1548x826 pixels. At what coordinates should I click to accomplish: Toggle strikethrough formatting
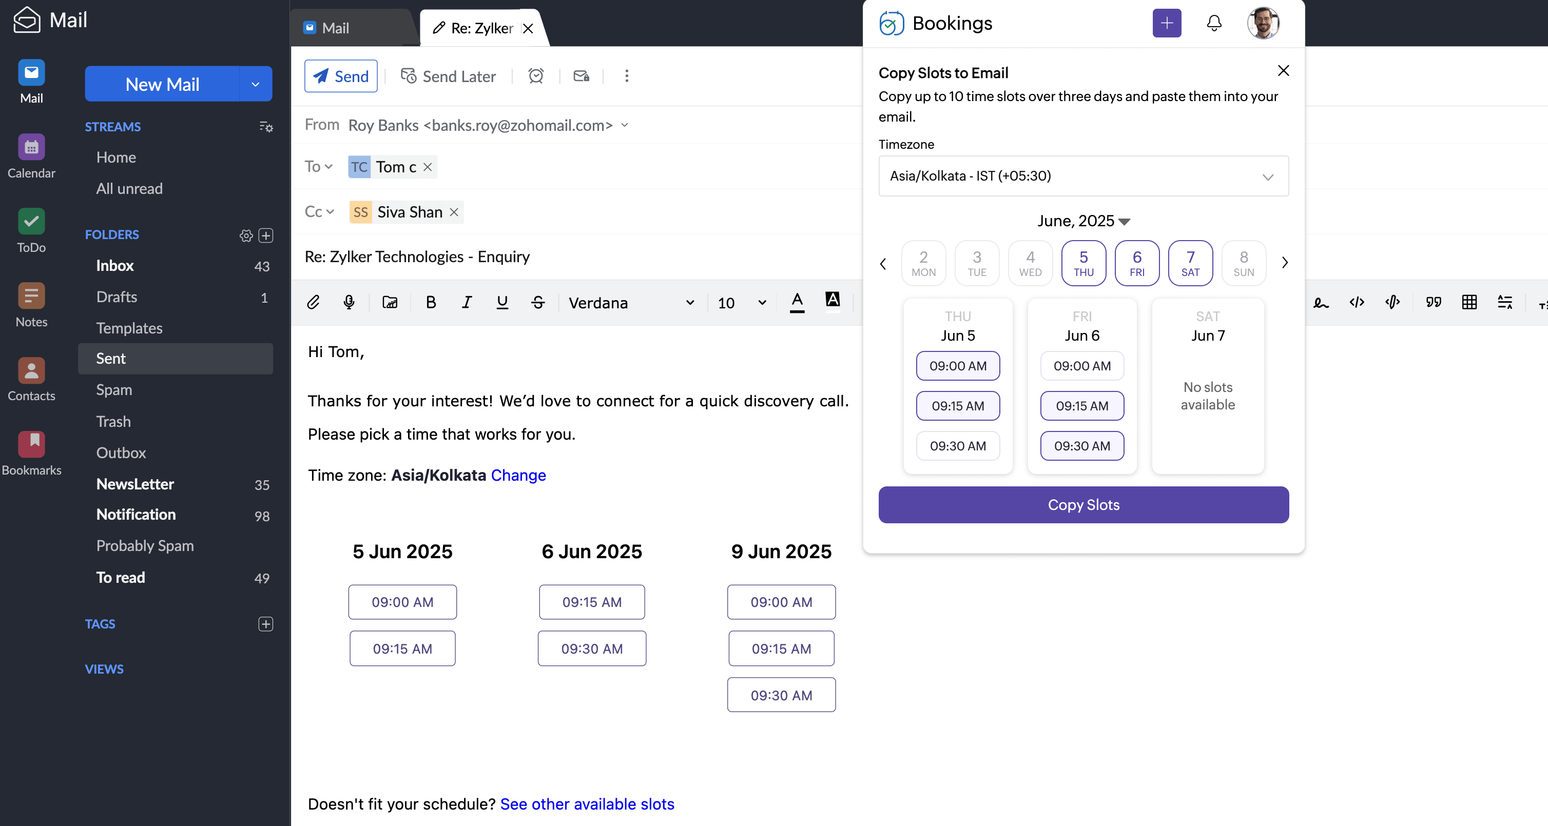(538, 302)
